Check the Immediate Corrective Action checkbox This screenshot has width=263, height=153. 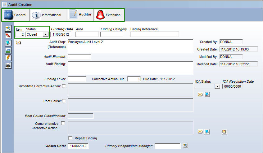click(64, 86)
